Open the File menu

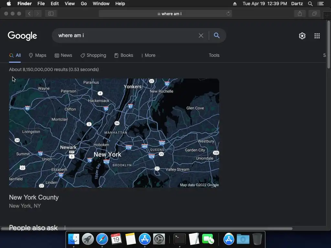click(41, 4)
